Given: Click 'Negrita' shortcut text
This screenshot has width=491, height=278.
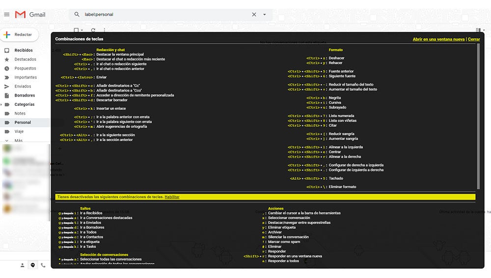Looking at the screenshot, I should (335, 98).
